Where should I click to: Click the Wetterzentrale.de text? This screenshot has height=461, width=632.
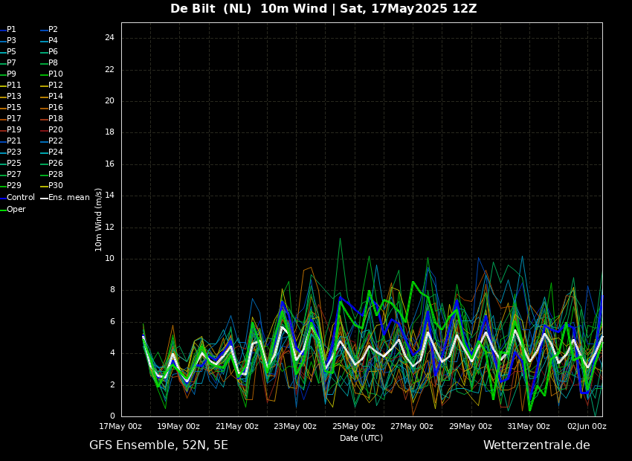(536, 445)
